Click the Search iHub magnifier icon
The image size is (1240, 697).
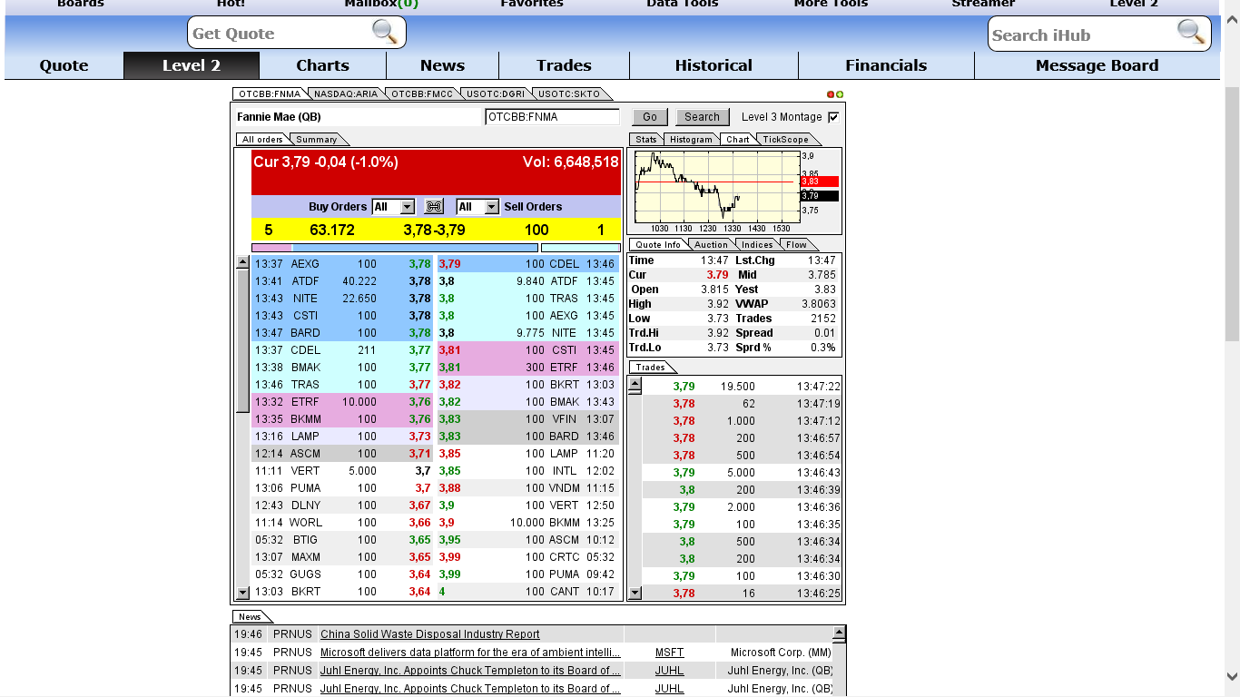tap(1191, 32)
